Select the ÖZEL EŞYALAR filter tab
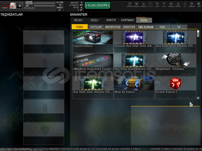The height and width of the screenshot is (151, 202). point(146,27)
